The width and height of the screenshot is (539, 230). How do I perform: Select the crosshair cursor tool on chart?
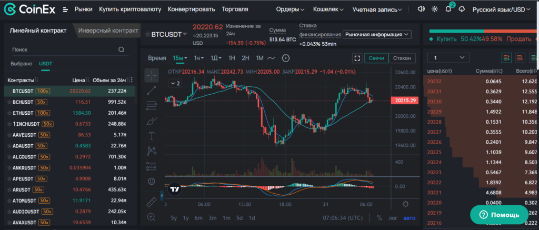[152, 75]
